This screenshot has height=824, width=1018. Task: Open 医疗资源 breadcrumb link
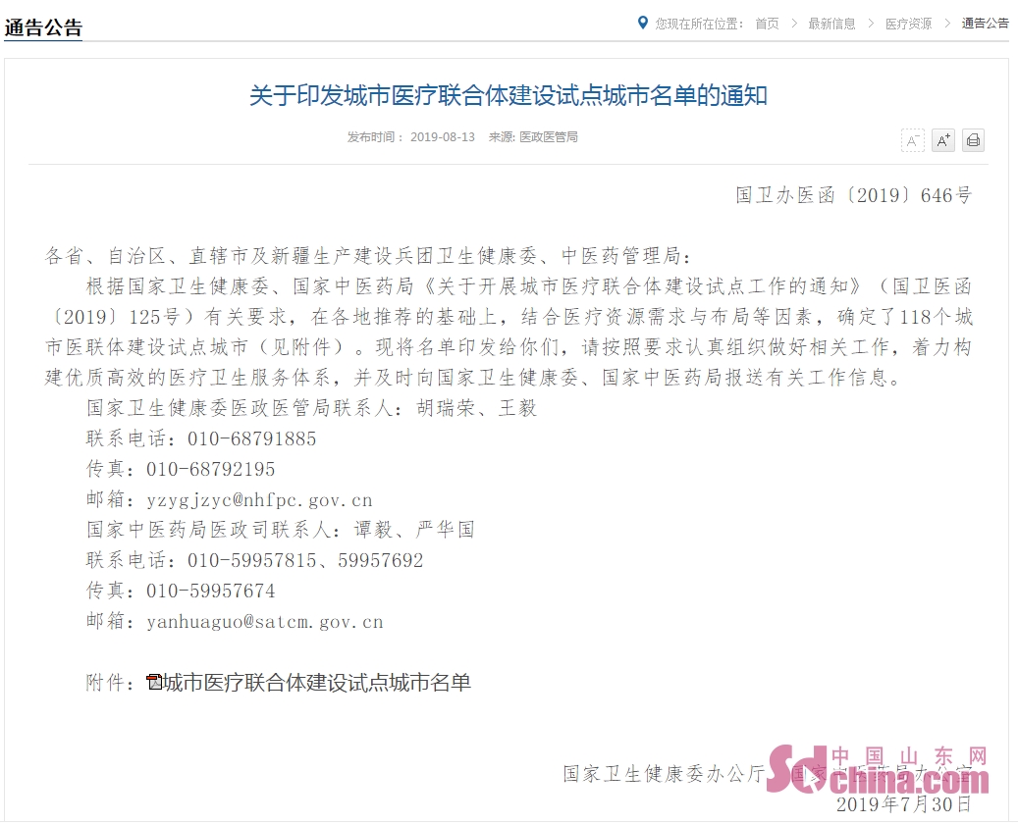[x=908, y=24]
